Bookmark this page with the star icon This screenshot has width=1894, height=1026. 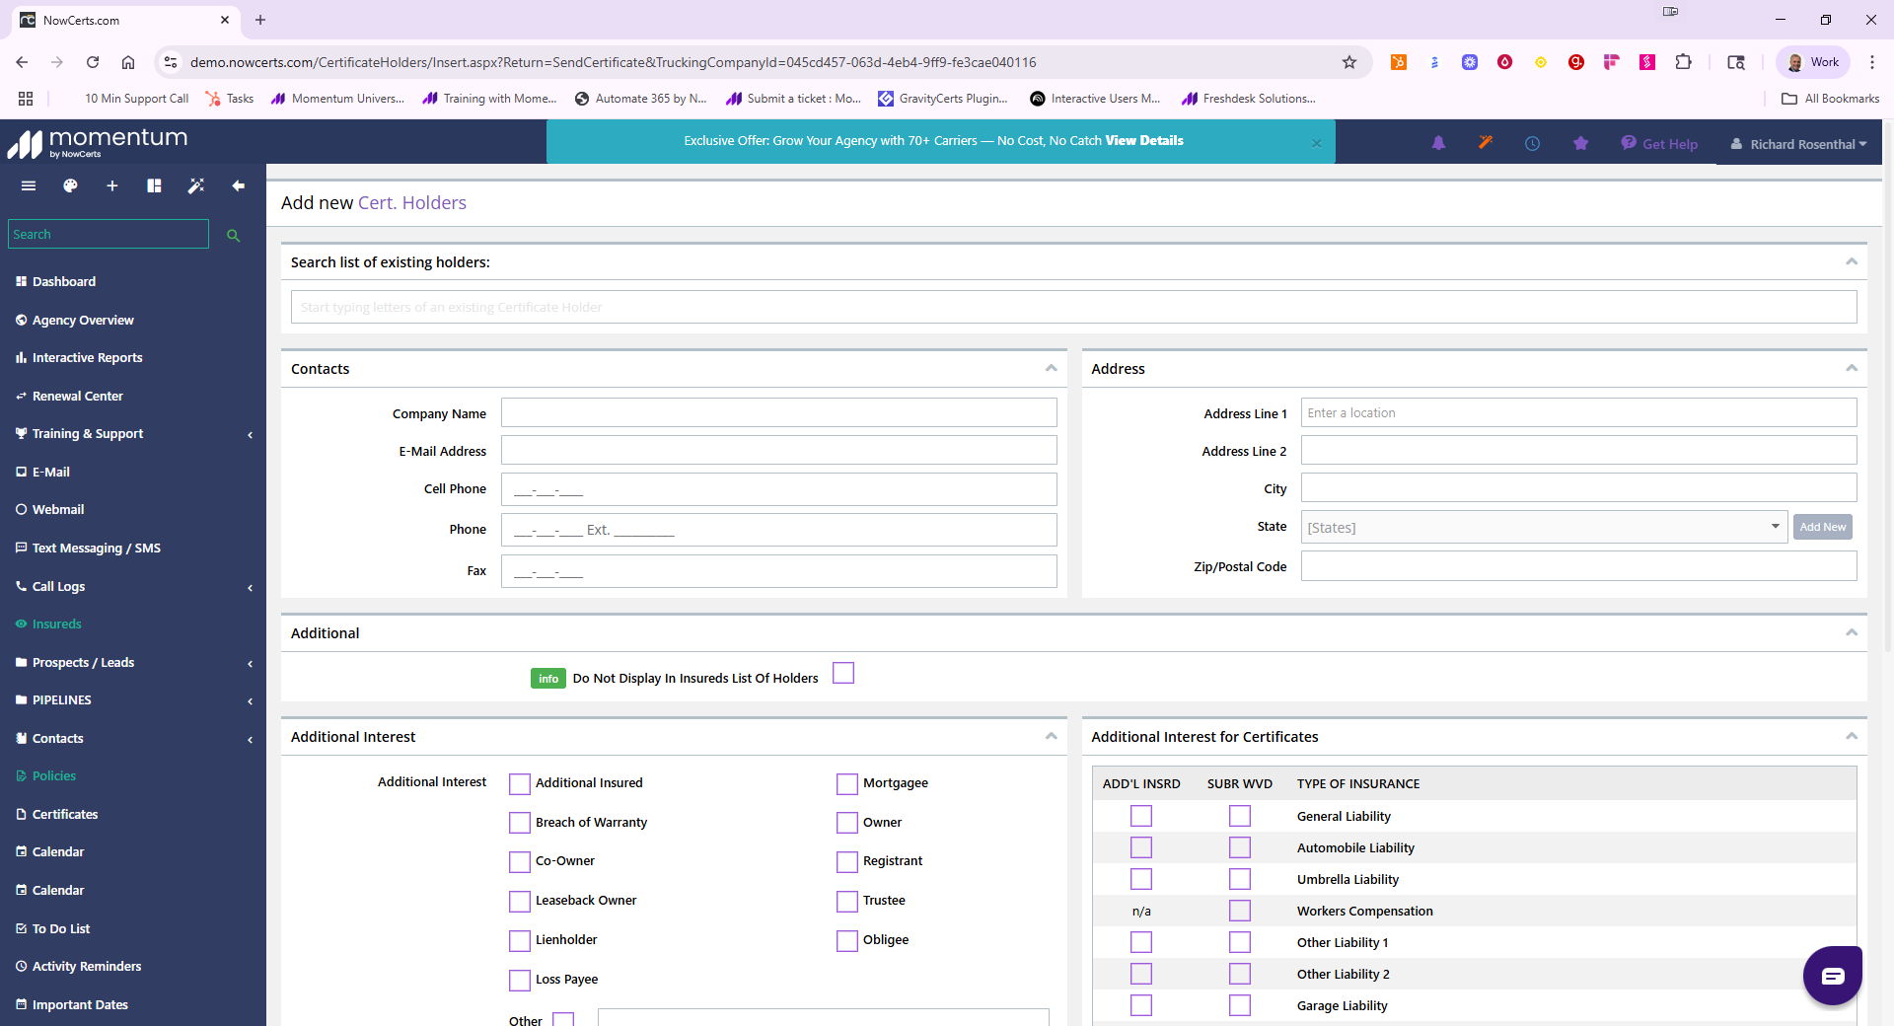point(1349,62)
